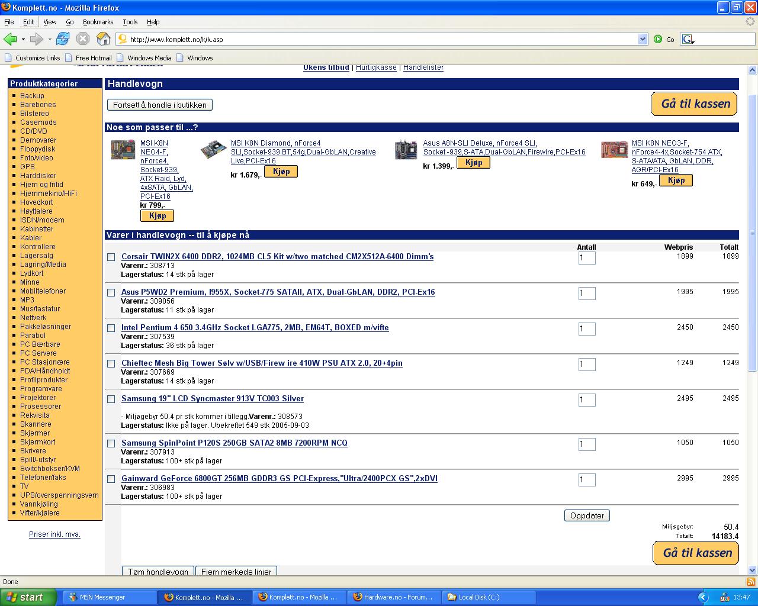Viewport: 758px width, 606px height.
Task: Click Kjøp under the kr 1.679,- motherboard
Action: click(281, 172)
